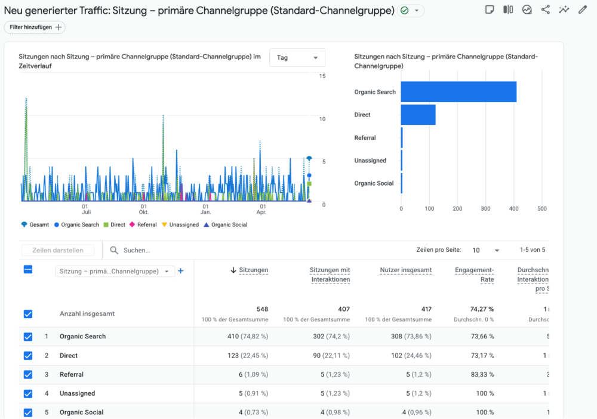Click the Organic Search bar in bar chart
This screenshot has height=419, width=597.
click(x=458, y=92)
